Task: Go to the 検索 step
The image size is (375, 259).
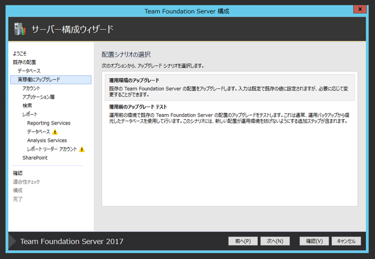Action: (27, 106)
